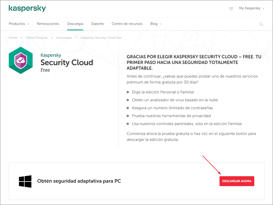Click the search magnifier icon

pyautogui.click(x=261, y=24)
